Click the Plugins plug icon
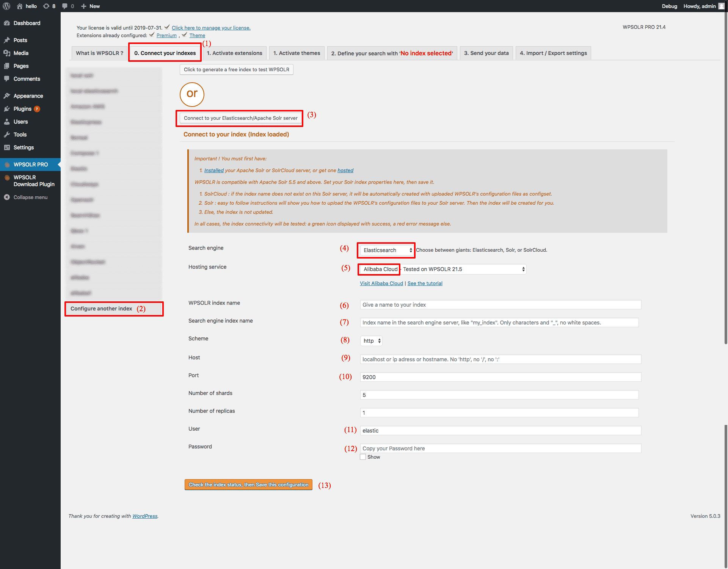The height and width of the screenshot is (569, 728). click(7, 109)
